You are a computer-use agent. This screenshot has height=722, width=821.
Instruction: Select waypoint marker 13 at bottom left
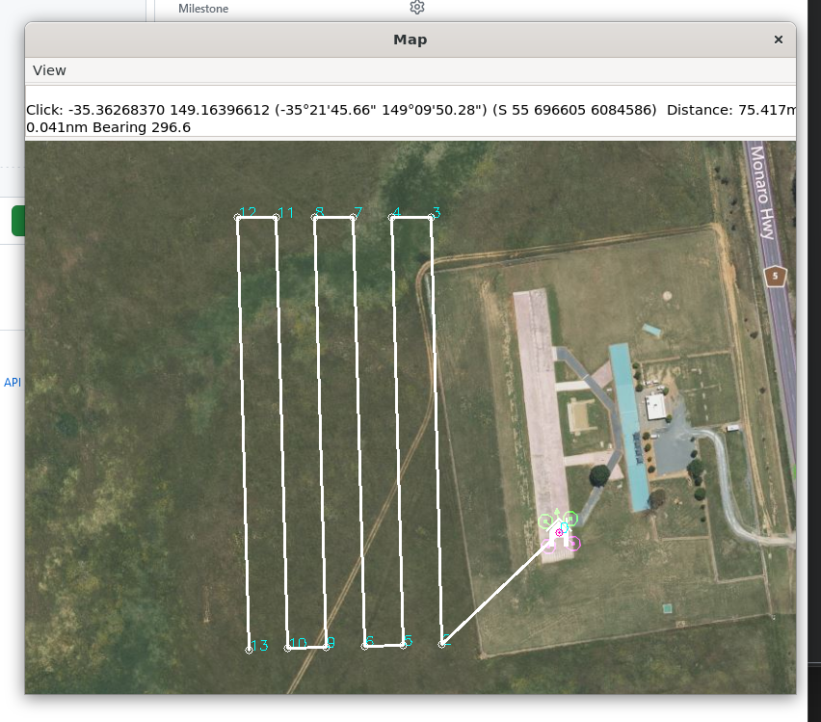click(x=249, y=649)
